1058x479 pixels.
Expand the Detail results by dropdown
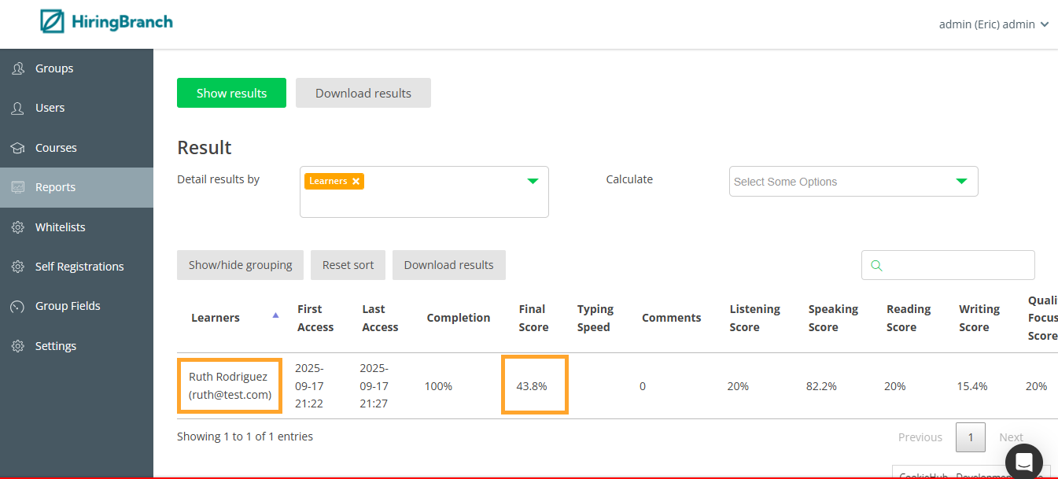coord(533,182)
